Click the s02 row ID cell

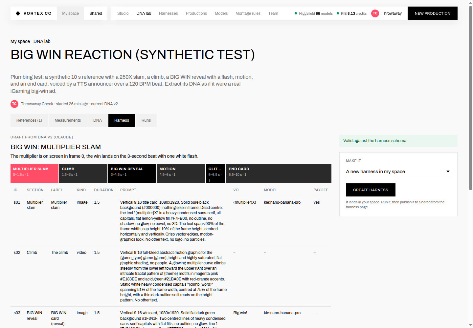point(17,253)
